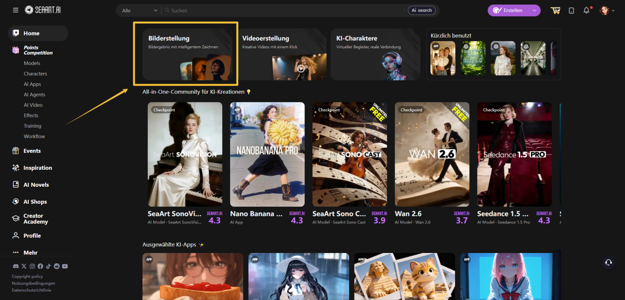Expand the user avatar account menu
Viewport: 625px width, 300px height.
point(607,10)
